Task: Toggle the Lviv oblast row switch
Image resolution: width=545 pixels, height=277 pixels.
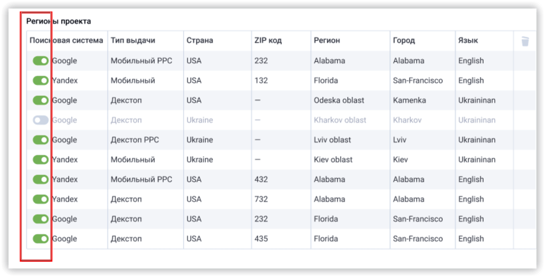Action: [41, 140]
